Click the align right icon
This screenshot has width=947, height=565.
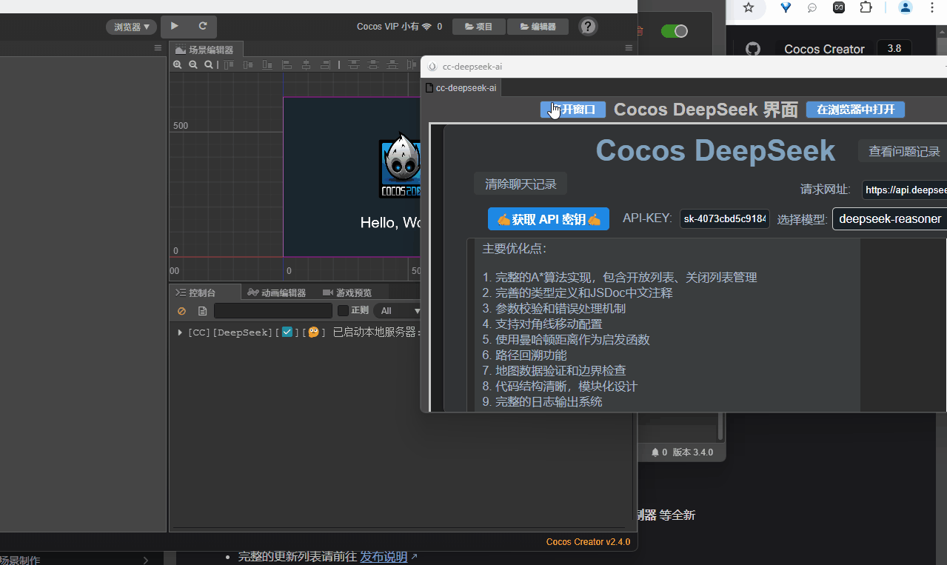(325, 65)
